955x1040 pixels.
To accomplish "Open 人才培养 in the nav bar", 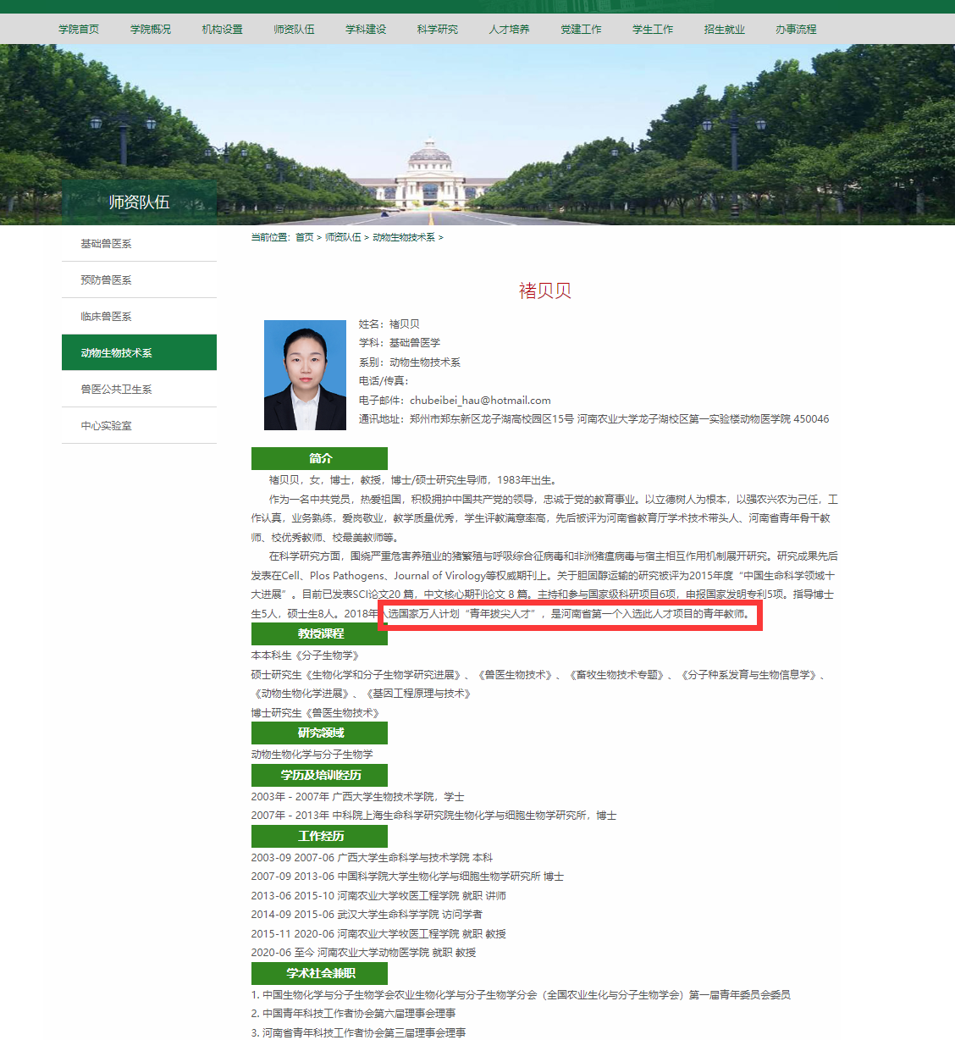I will point(509,29).
